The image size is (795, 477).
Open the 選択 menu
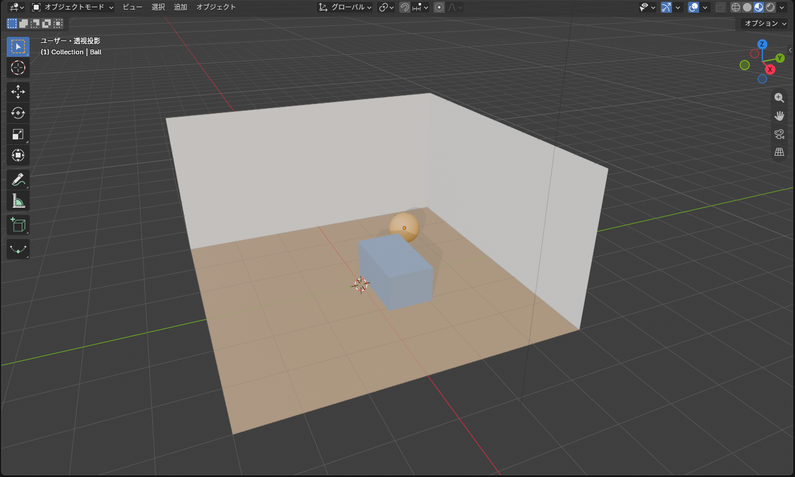[158, 7]
